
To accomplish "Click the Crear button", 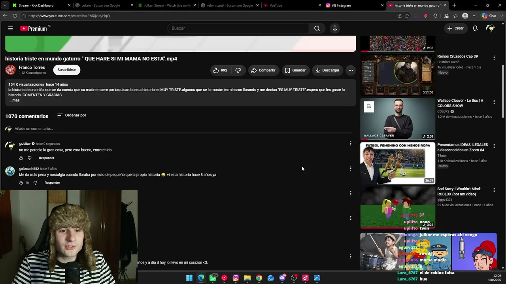I will click(x=455, y=28).
